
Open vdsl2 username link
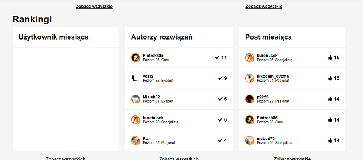coord(148,76)
